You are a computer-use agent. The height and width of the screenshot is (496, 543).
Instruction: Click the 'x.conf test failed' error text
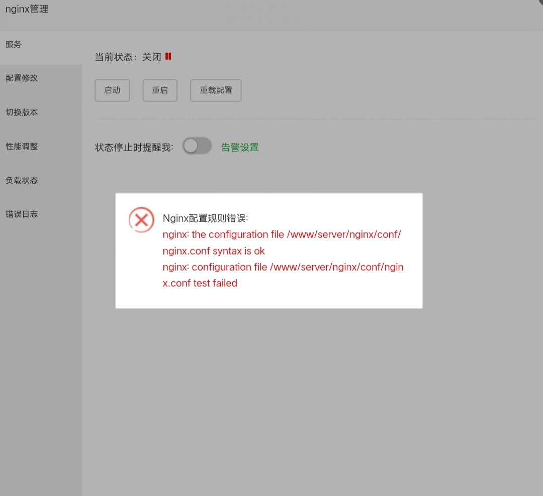tap(200, 283)
